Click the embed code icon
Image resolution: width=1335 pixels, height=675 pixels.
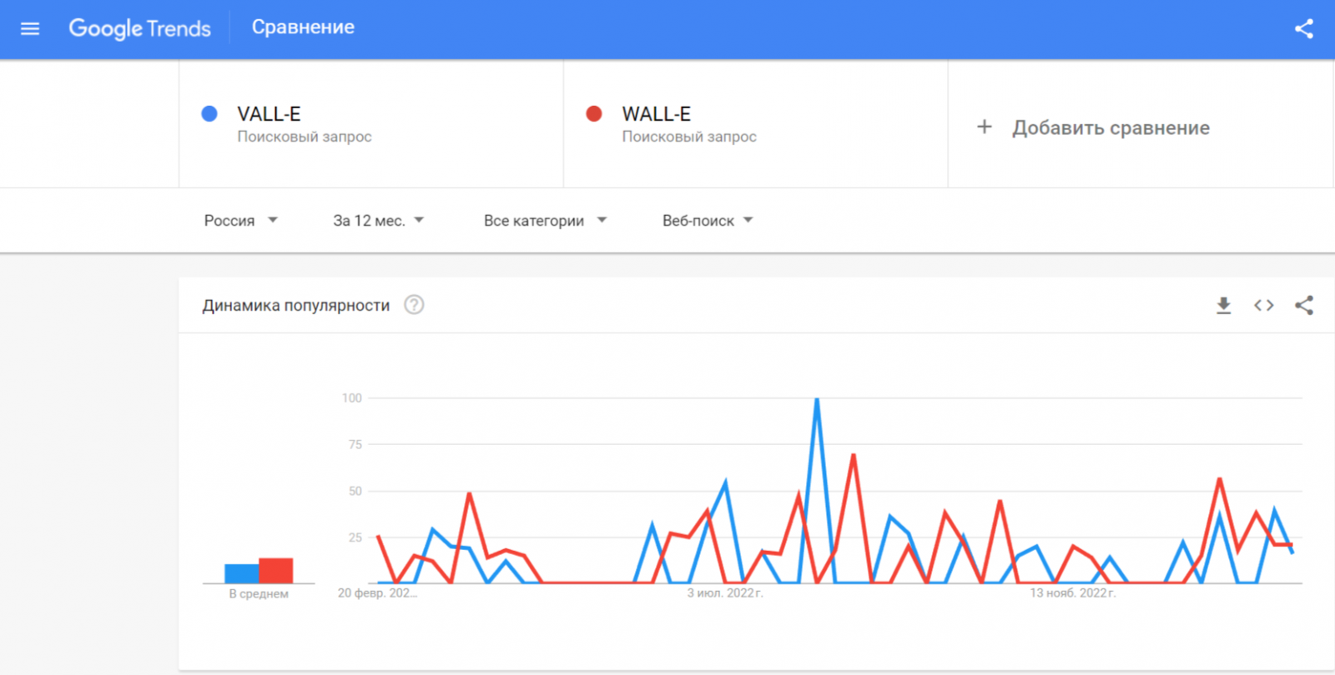point(1263,306)
